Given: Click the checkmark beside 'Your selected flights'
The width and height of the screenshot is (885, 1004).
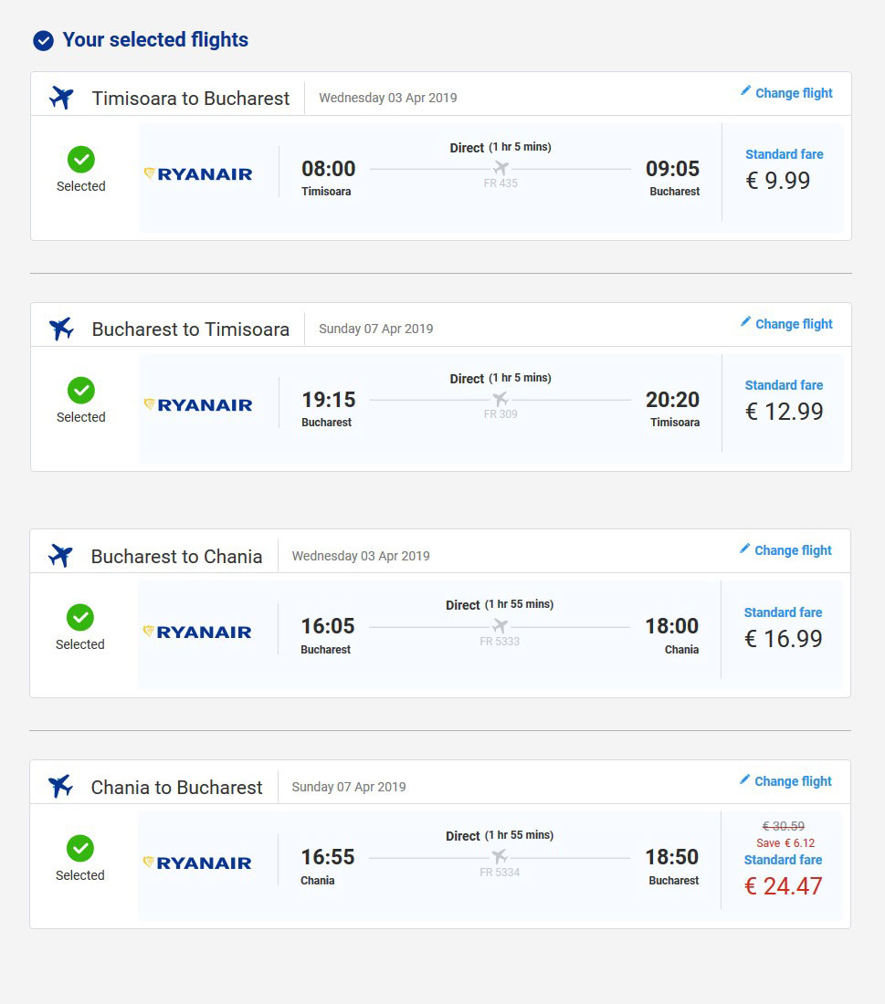Looking at the screenshot, I should point(43,41).
